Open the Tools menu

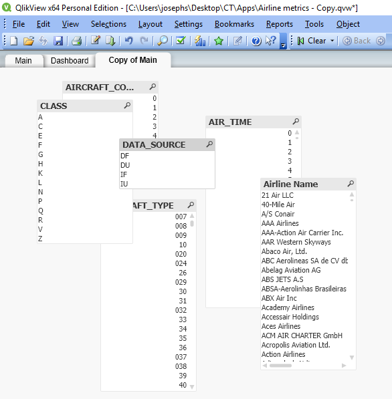click(314, 24)
